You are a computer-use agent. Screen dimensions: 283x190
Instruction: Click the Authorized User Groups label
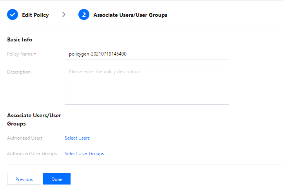[x=32, y=154]
